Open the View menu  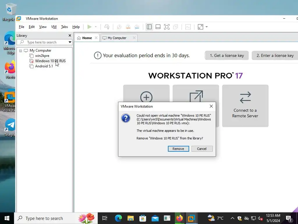[43, 27]
